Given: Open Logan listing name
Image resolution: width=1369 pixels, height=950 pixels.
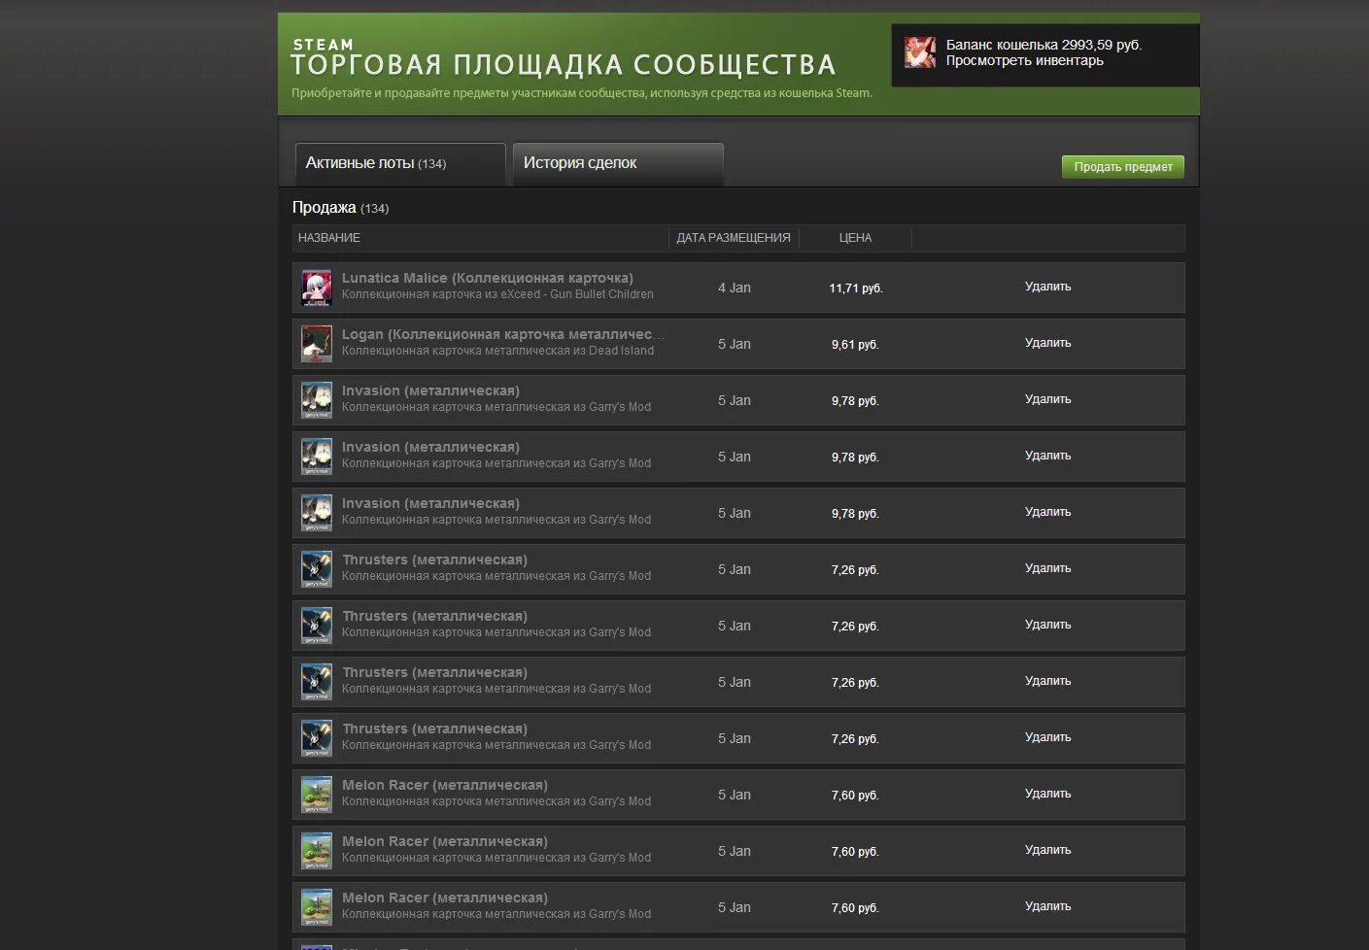Looking at the screenshot, I should [503, 334].
